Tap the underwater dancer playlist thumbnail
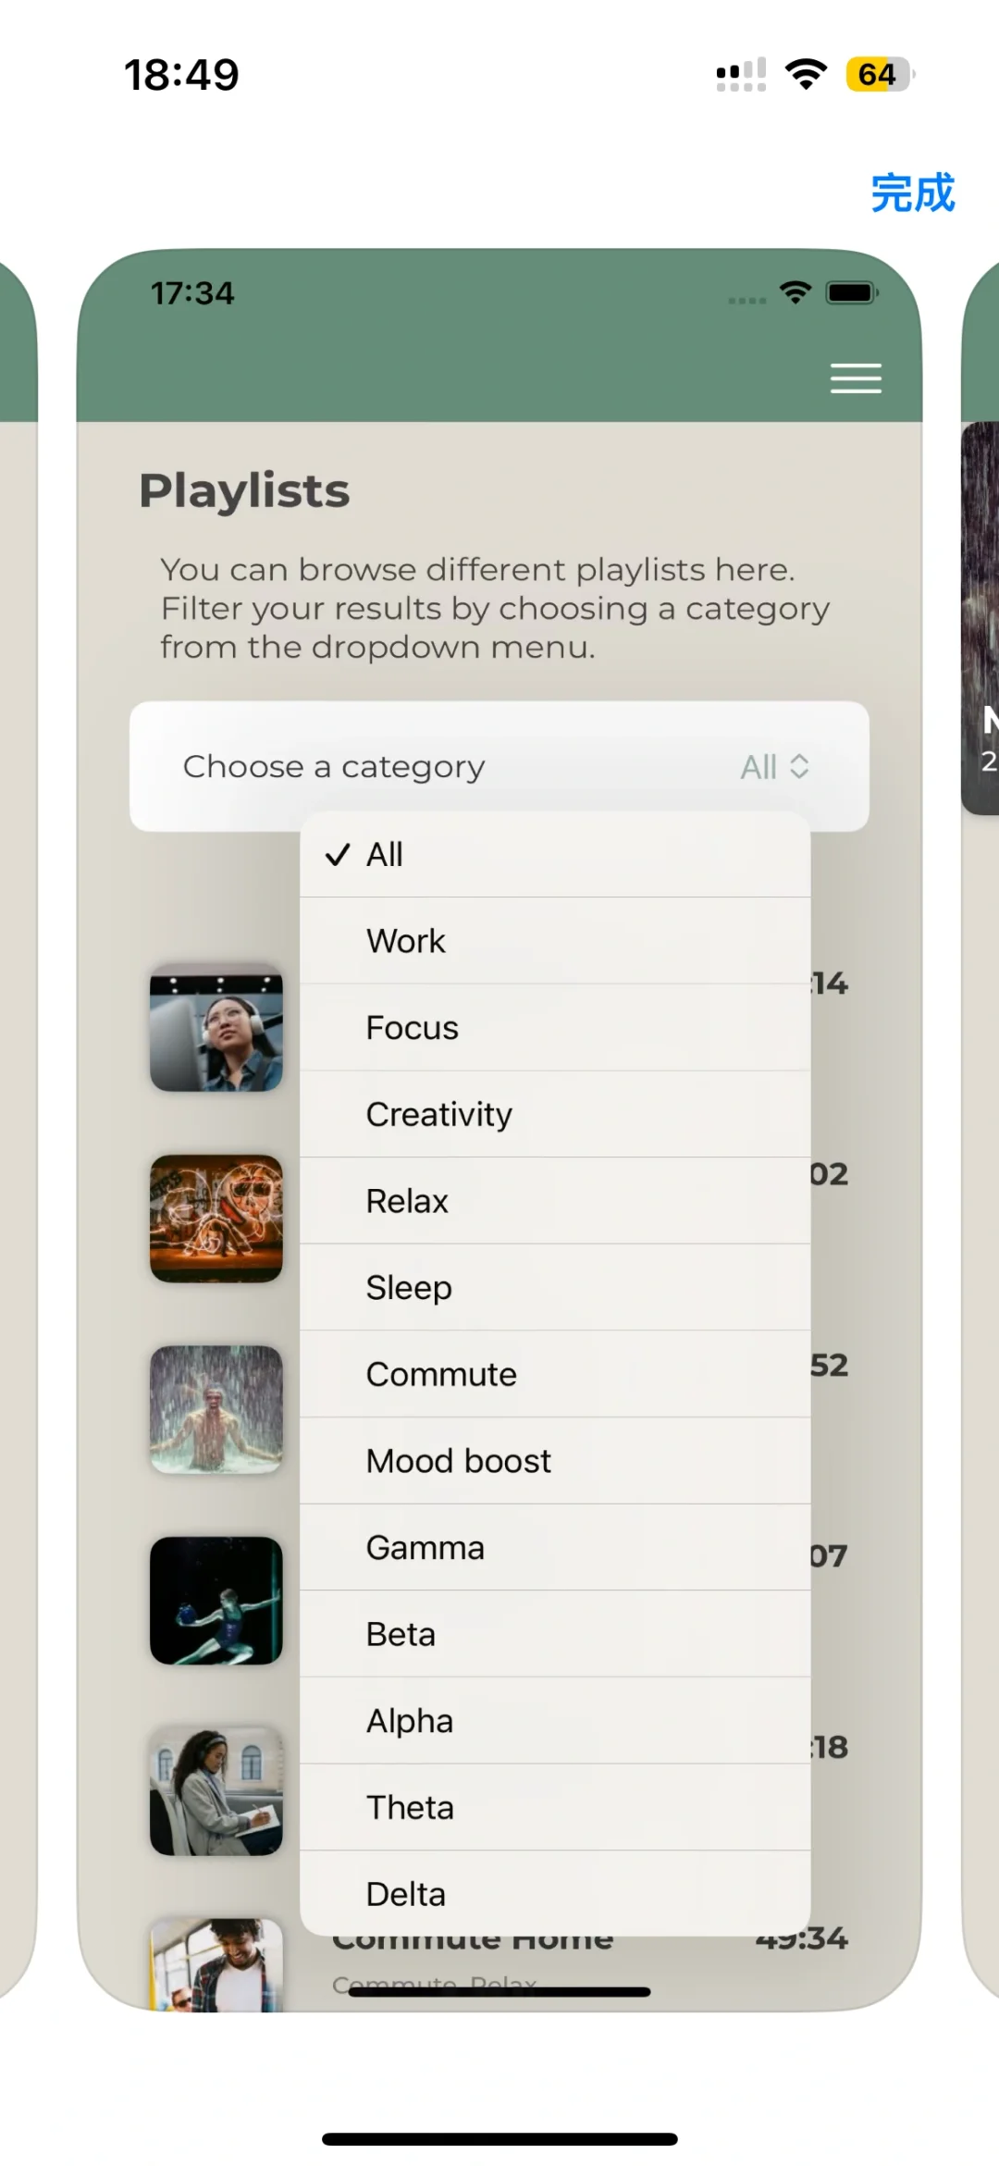999x2166 pixels. click(x=216, y=1601)
